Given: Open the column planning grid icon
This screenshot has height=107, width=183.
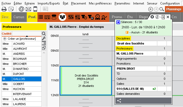Looking at the screenshot, I should (x=77, y=17).
